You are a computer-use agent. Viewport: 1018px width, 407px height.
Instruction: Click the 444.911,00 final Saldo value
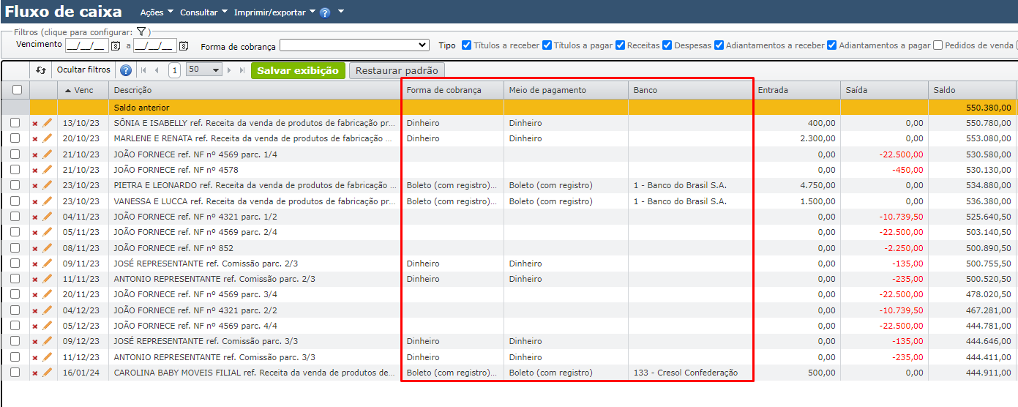click(x=989, y=373)
